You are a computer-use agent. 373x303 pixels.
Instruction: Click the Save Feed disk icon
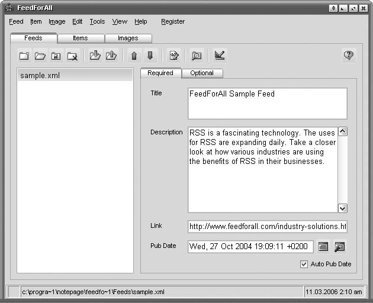coord(56,56)
